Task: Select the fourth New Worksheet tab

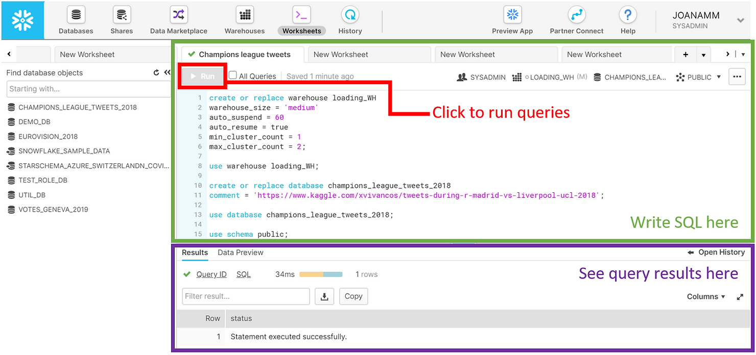Action: point(617,55)
